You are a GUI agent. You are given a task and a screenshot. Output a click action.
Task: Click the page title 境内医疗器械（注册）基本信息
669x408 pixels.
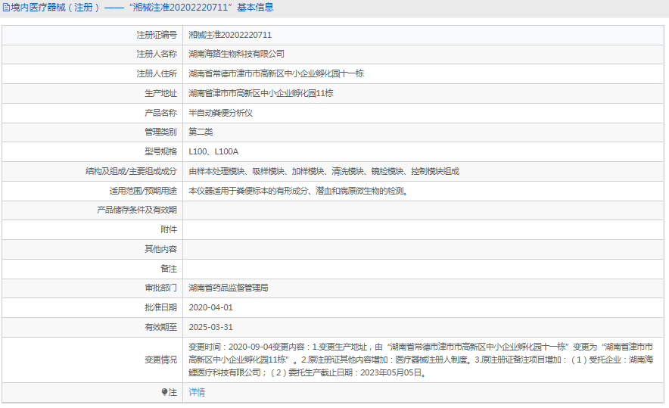click(142, 8)
